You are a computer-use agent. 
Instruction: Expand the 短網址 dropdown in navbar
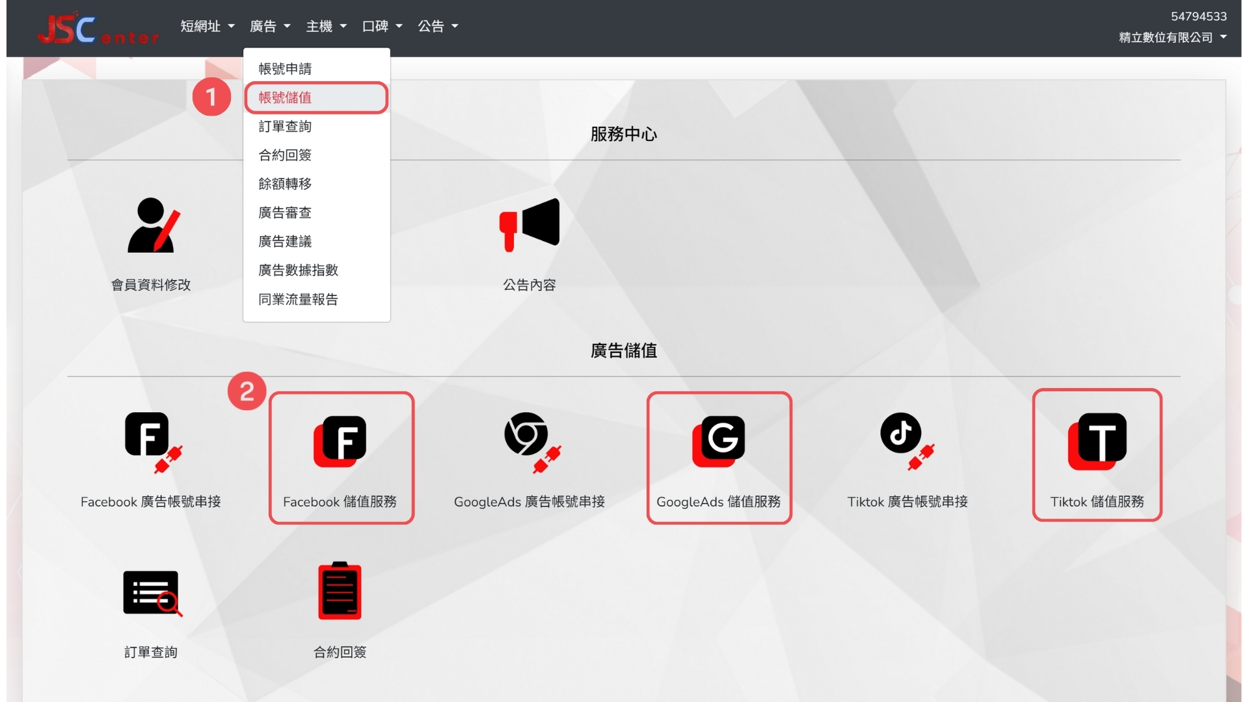click(x=207, y=27)
